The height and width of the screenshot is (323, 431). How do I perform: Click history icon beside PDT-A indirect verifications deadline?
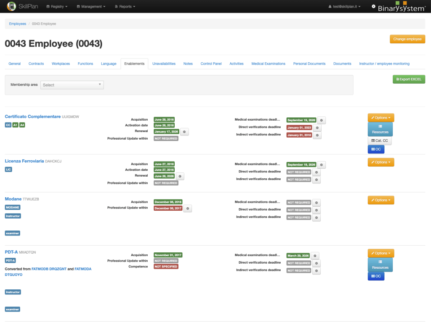click(x=317, y=270)
